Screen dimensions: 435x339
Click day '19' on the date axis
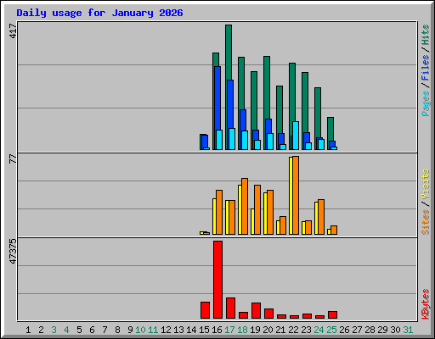(x=255, y=330)
